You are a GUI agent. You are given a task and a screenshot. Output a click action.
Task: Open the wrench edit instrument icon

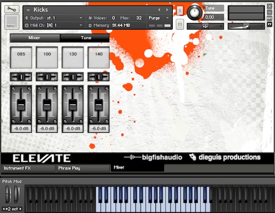point(12,9)
